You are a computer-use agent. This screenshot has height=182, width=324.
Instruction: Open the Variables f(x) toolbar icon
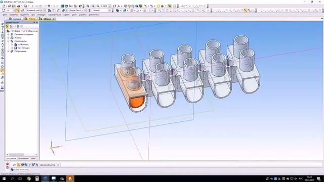(70, 6)
